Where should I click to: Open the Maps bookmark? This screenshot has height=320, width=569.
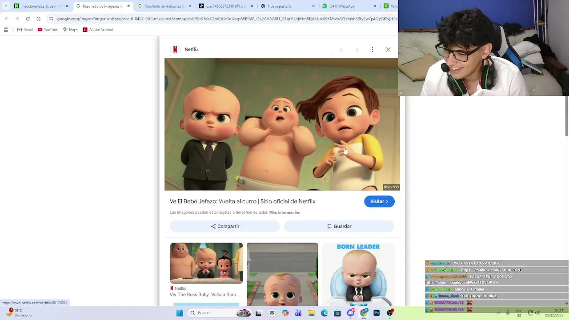(x=70, y=30)
